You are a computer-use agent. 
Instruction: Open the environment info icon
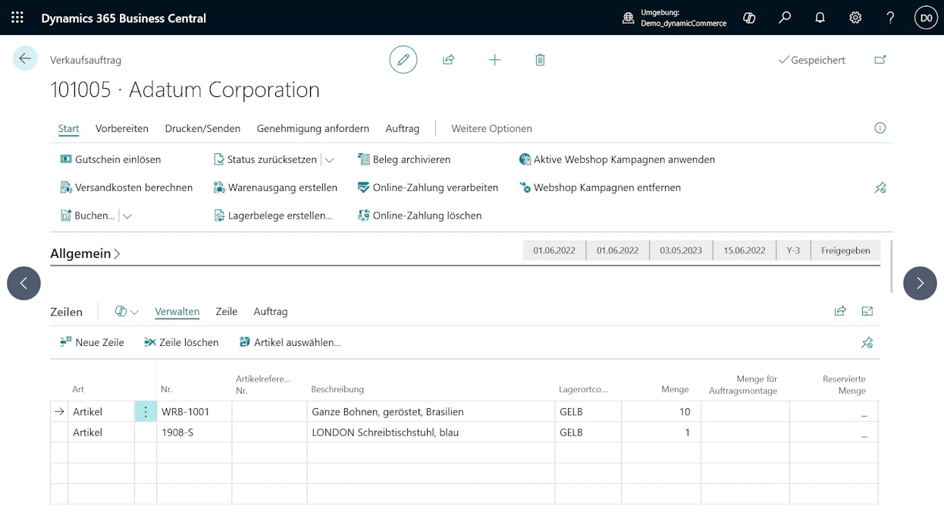(x=628, y=17)
